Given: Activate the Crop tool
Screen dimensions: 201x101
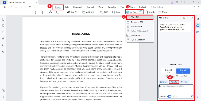Looking at the screenshot, I should coord(116,12).
